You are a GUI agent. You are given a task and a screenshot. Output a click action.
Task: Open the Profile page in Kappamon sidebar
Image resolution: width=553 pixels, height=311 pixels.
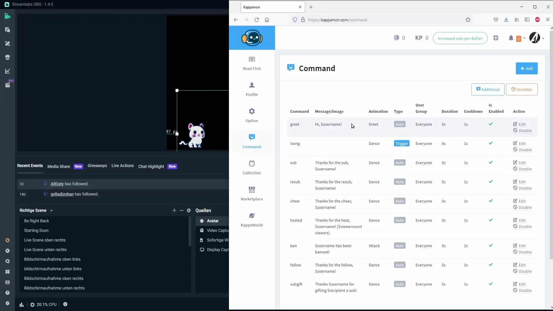pyautogui.click(x=252, y=89)
